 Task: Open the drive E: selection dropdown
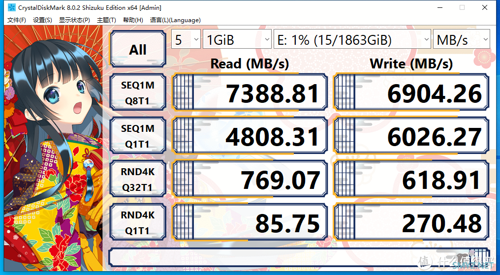pyautogui.click(x=352, y=39)
